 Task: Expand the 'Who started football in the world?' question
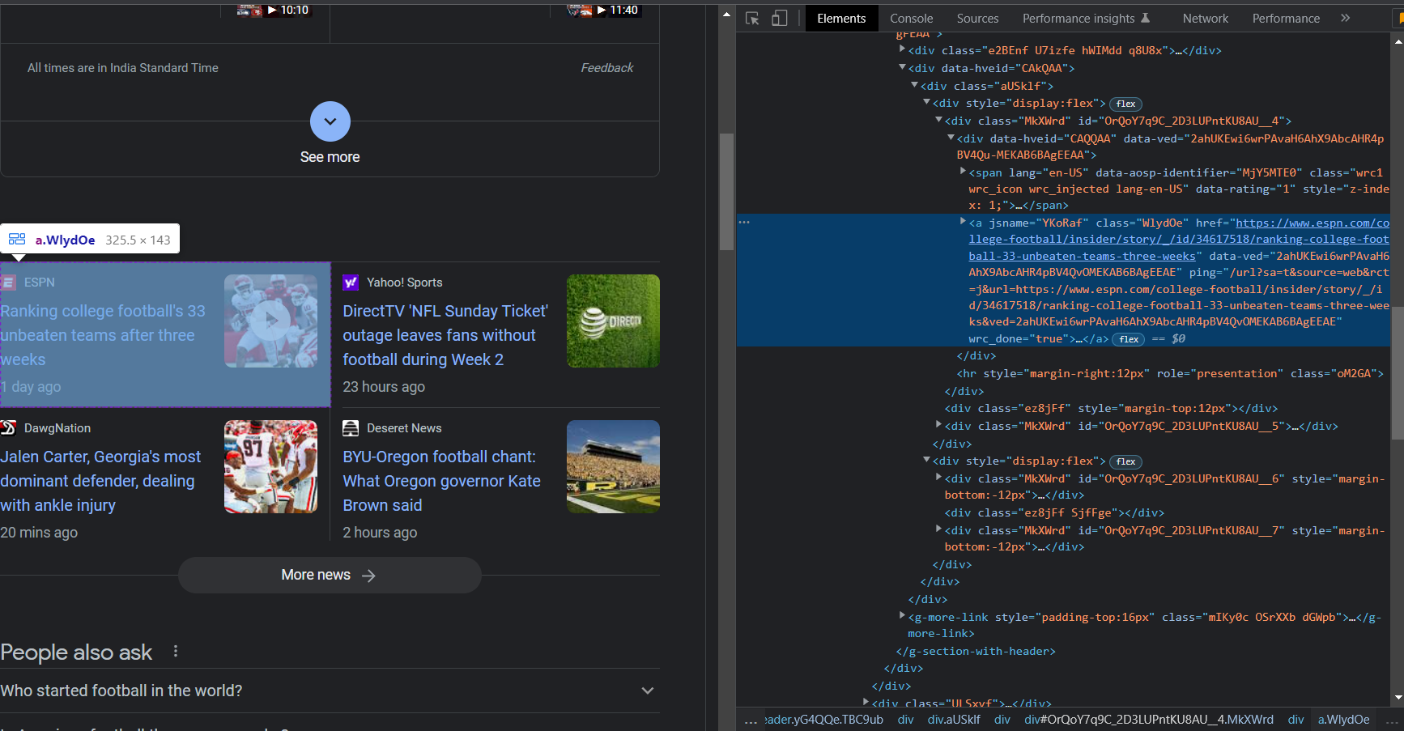[647, 691]
